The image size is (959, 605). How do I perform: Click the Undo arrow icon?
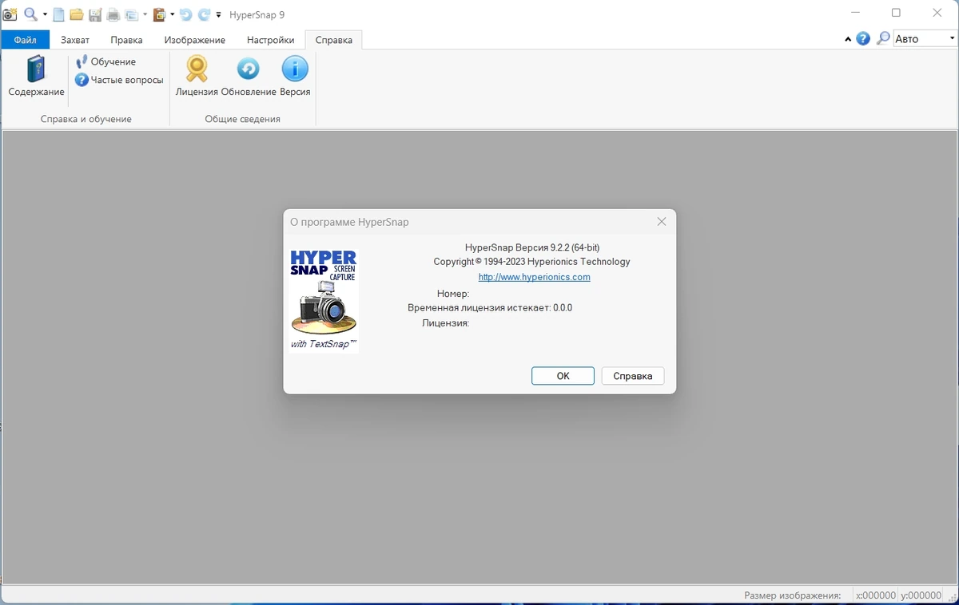tap(185, 14)
